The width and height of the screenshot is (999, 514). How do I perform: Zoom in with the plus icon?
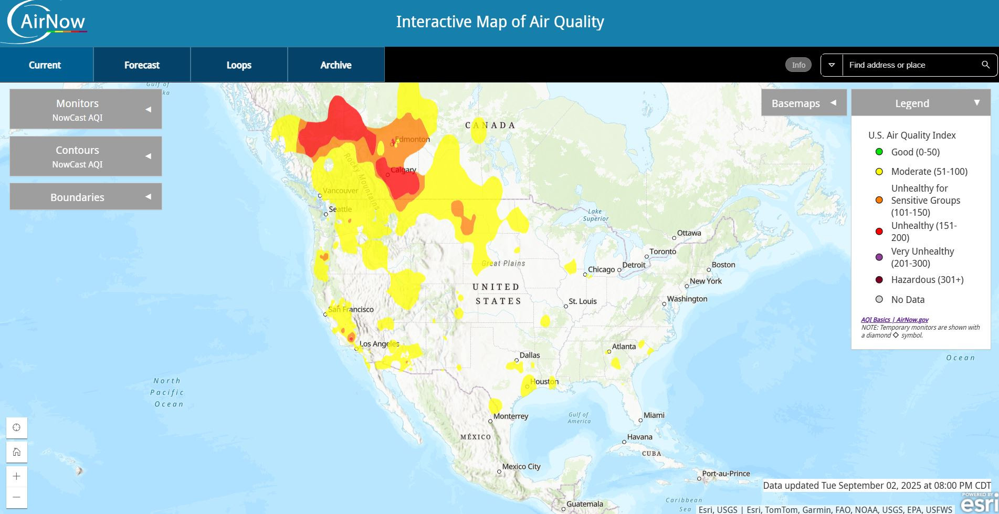16,476
